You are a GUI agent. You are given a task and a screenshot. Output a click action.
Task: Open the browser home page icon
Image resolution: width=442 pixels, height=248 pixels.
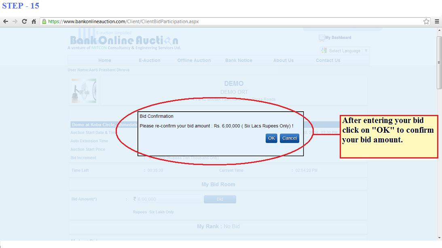pos(34,21)
